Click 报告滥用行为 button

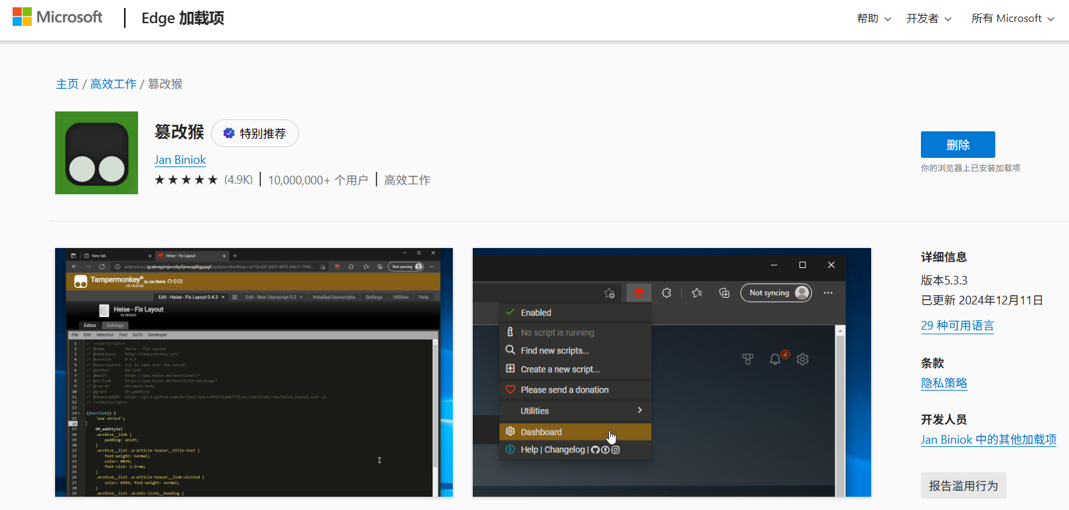pyautogui.click(x=963, y=485)
